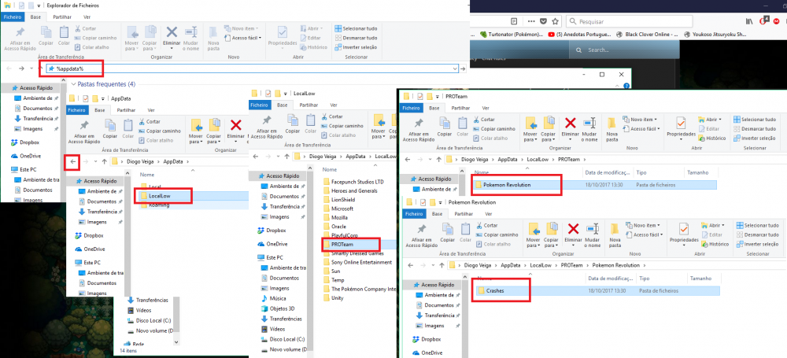Click Tipo column header in Pokemon Revolution window

pyautogui.click(x=645, y=279)
